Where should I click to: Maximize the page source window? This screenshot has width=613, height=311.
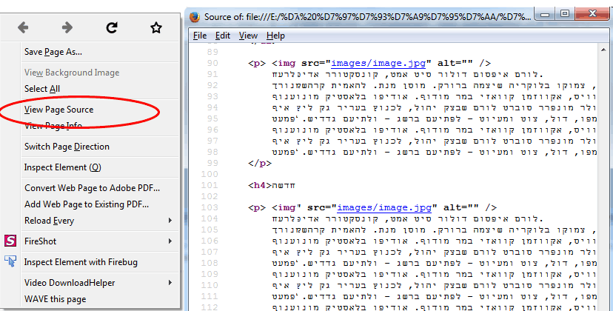coord(565,15)
